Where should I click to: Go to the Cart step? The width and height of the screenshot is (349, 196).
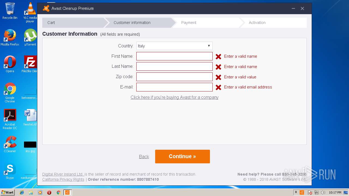[x=73, y=23]
